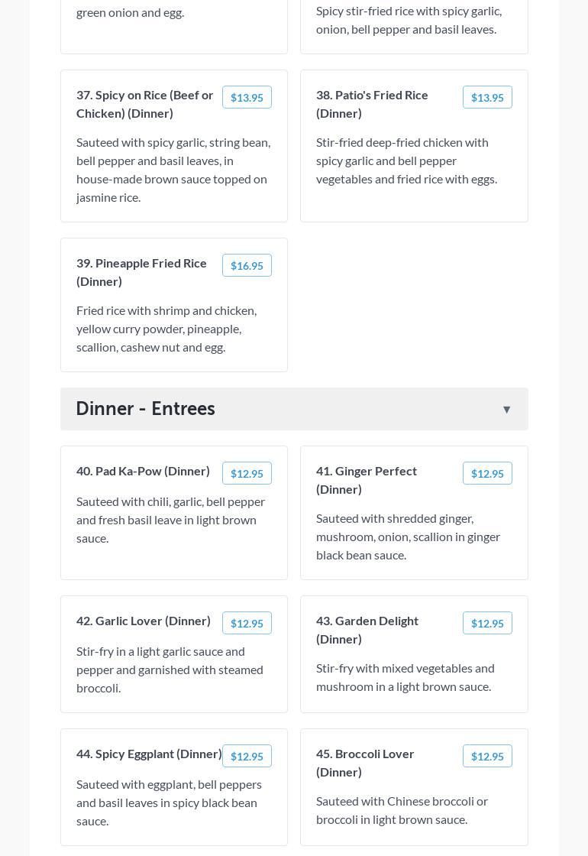Open the 41. Ginger Perfect item title
The image size is (588, 856).
tap(367, 480)
